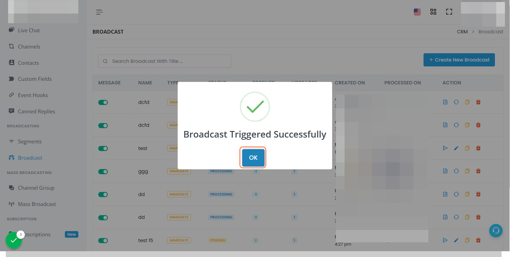The image size is (510, 257).
Task: Focus the Search Broadcast With Title field
Action: [x=164, y=61]
